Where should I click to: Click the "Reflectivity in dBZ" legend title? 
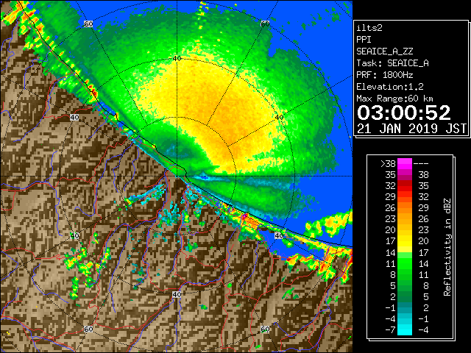[447, 247]
